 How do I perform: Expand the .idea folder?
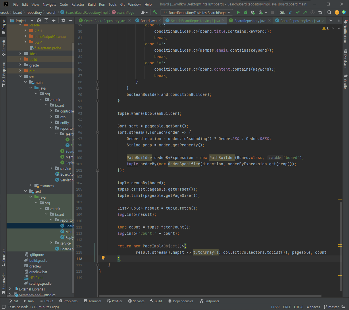click(20, 53)
